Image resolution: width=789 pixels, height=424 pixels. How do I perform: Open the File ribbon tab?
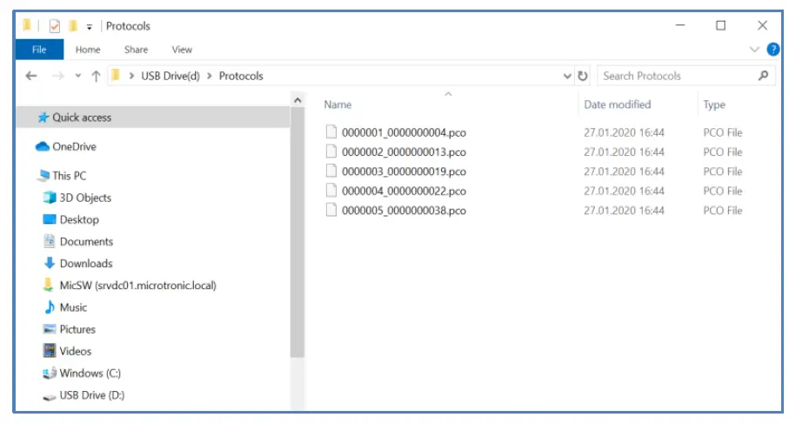click(x=39, y=50)
